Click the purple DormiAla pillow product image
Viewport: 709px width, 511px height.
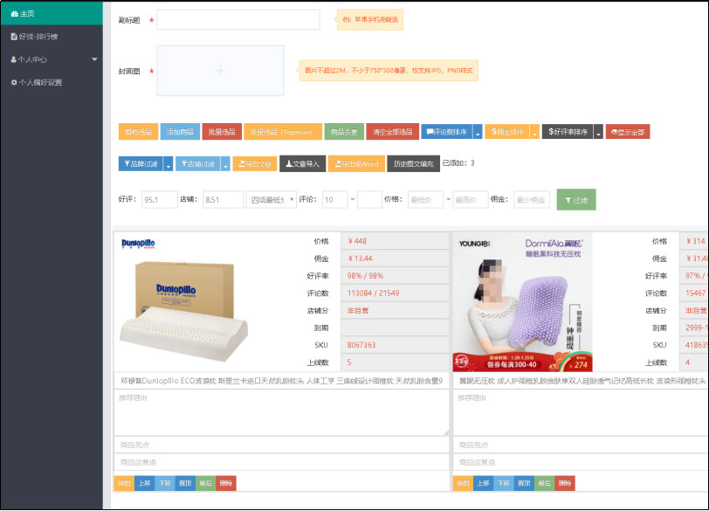pos(522,301)
